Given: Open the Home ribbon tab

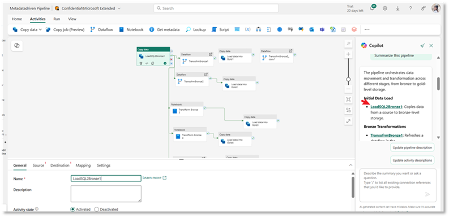Looking at the screenshot, I should [x=17, y=19].
